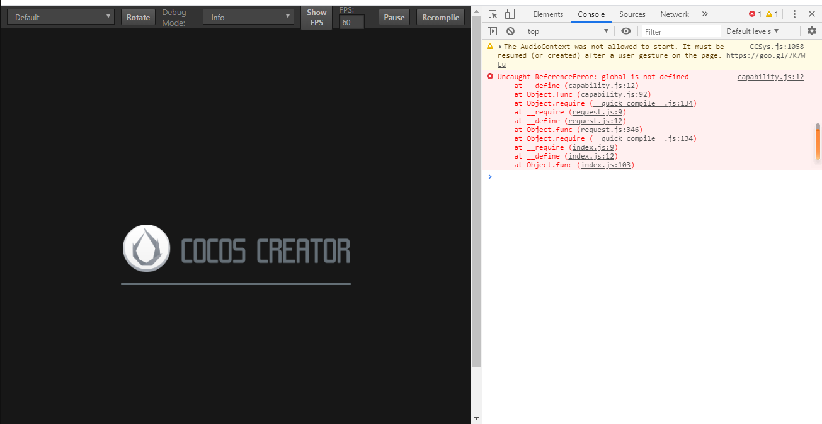Screen dimensions: 822x424
Task: Toggle Show FPS display
Action: (x=316, y=17)
